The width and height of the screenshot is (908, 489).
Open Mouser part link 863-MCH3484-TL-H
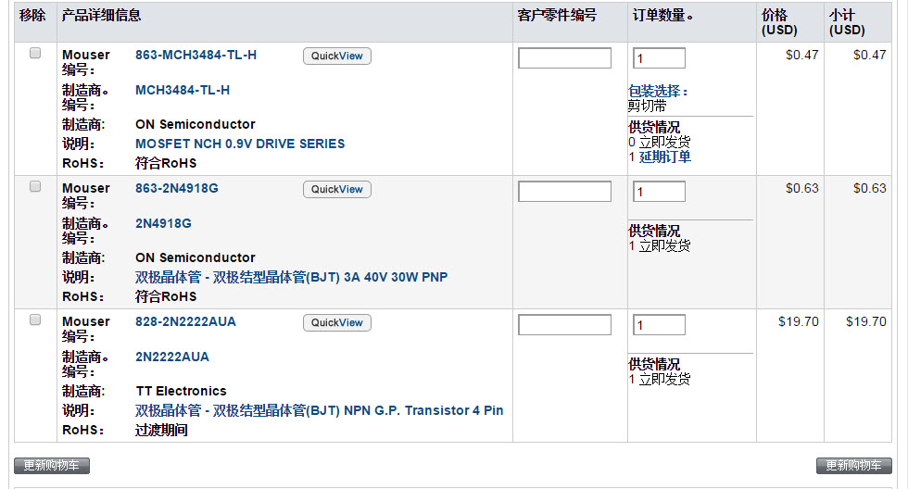tap(195, 55)
